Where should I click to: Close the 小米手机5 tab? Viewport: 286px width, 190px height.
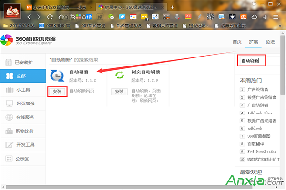(91, 7)
